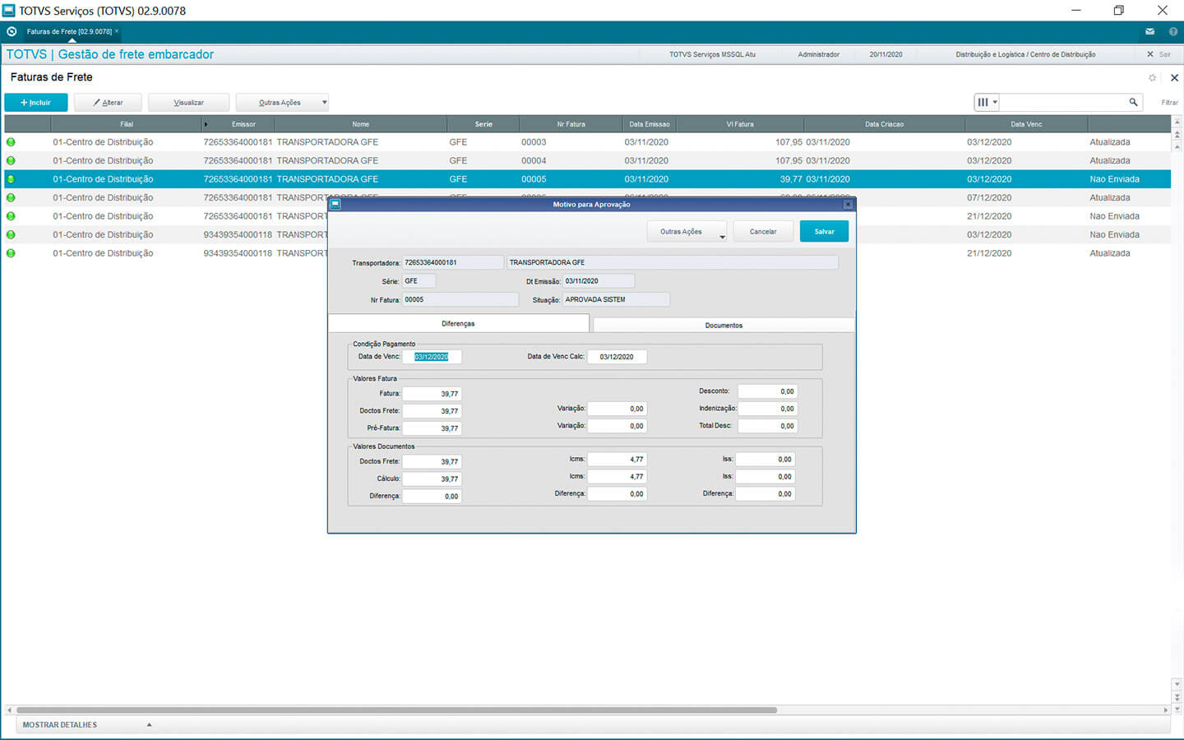Image resolution: width=1184 pixels, height=740 pixels.
Task: Click the Salvar button
Action: tap(824, 232)
